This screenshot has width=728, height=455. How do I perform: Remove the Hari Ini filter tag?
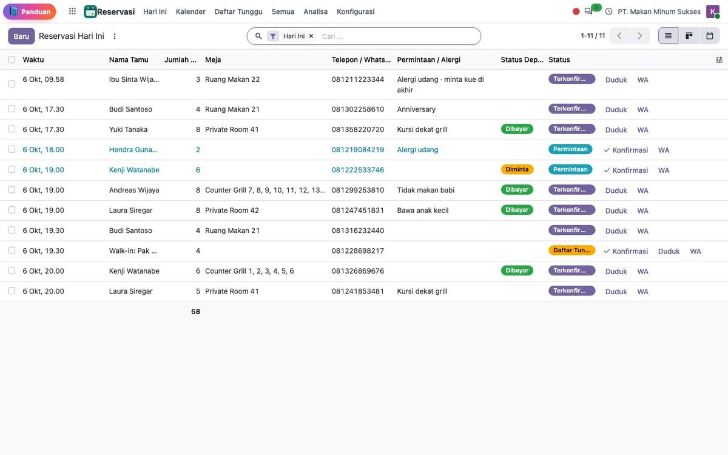click(311, 36)
